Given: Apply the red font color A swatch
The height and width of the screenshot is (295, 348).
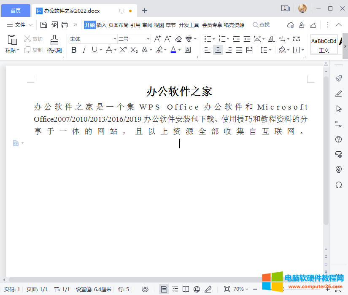Looking at the screenshot, I should click(173, 50).
